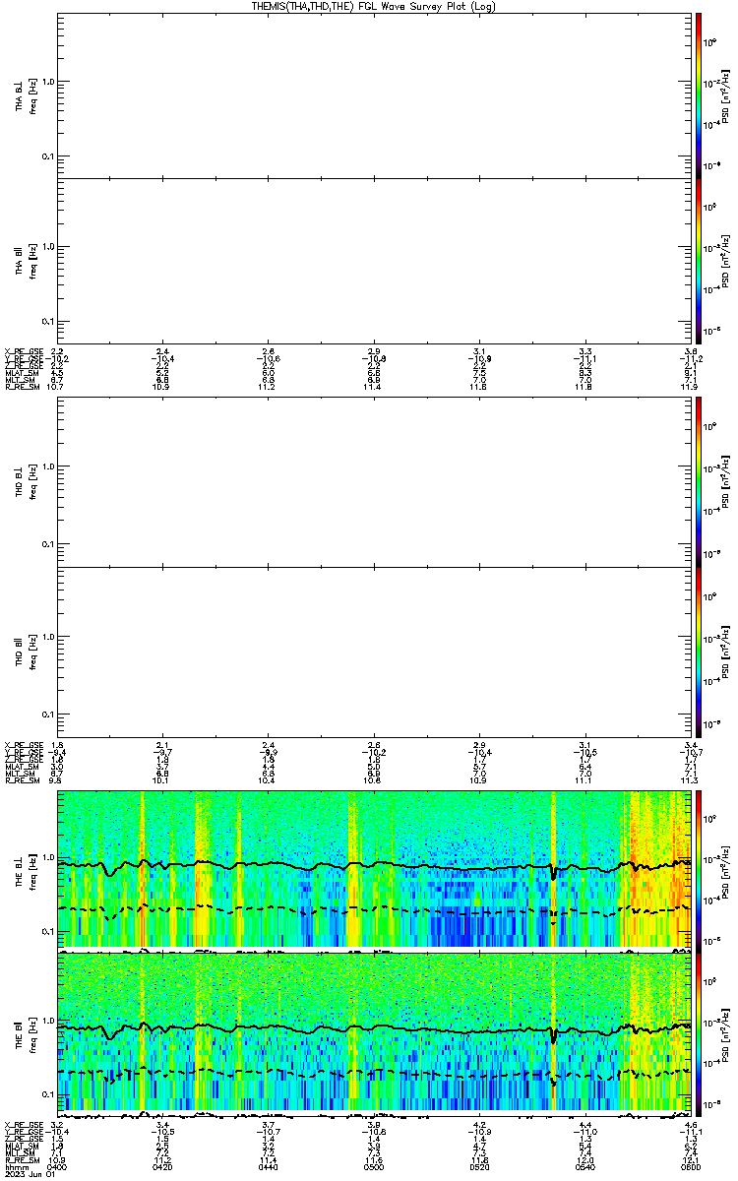Click the solid black line in THE BII
Image resolution: width=738 pixels, height=1181 pixels.
(x=374, y=1028)
